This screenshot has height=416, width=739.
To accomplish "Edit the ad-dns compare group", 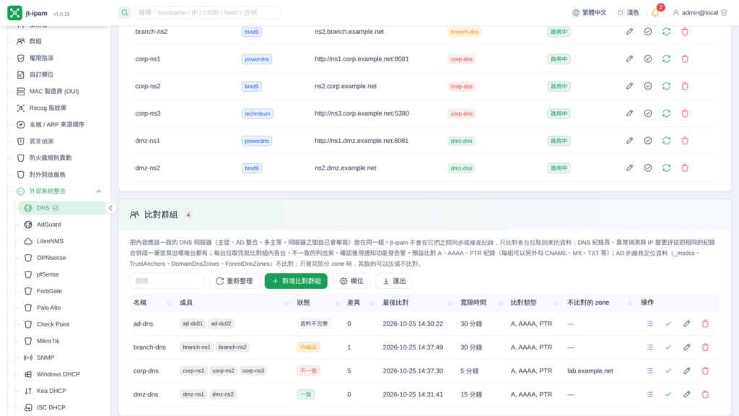I will click(687, 324).
